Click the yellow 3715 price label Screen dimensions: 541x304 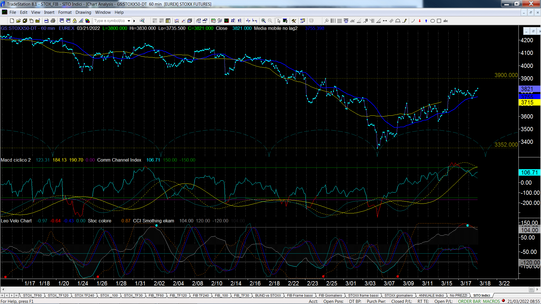529,102
